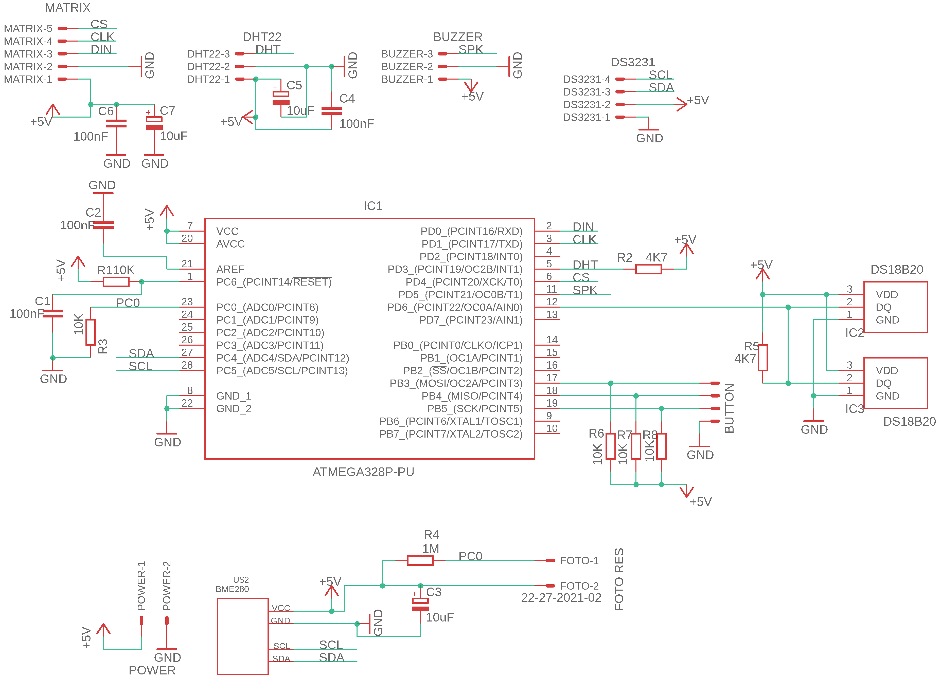Image resolution: width=941 pixels, height=678 pixels.
Task: Select capacitor C2 near AREF
Action: (103, 225)
